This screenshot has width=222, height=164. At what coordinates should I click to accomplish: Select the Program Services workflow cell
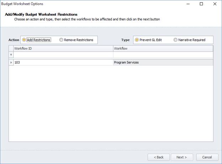(163, 63)
